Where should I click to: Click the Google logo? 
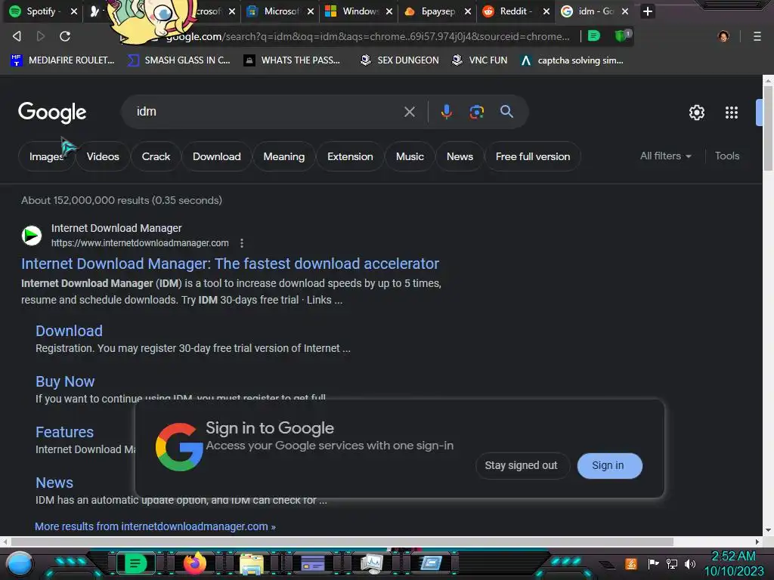[x=52, y=113]
